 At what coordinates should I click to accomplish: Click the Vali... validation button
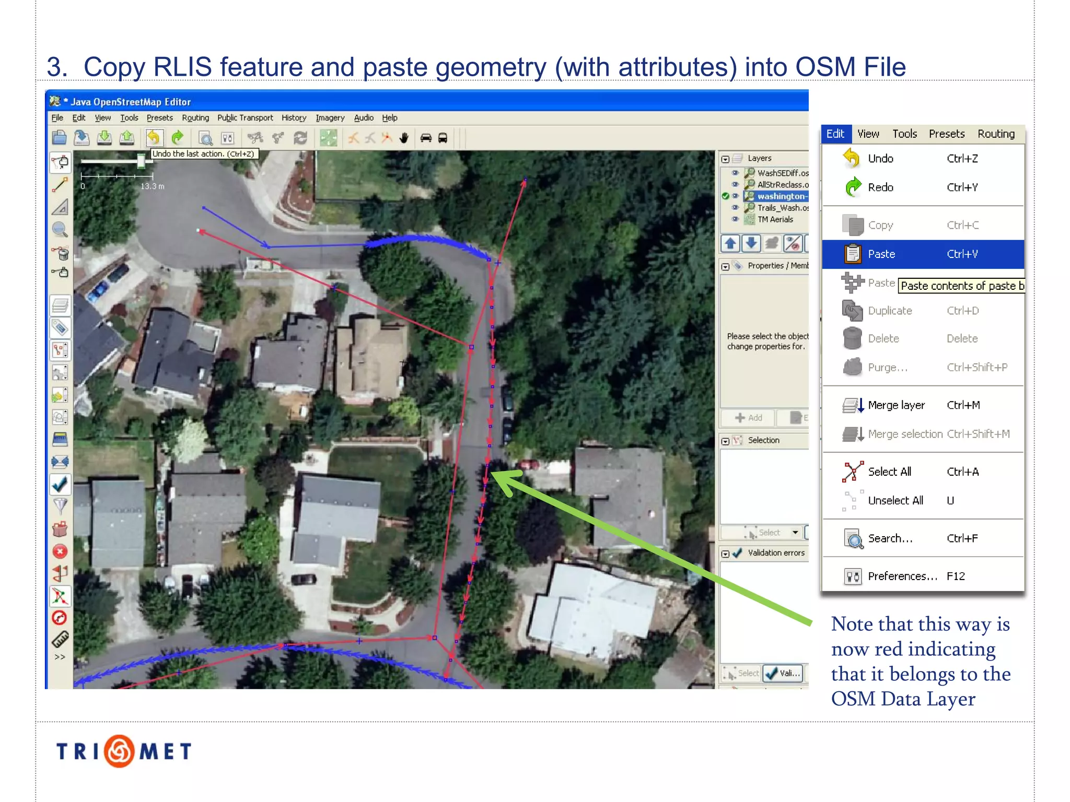point(783,674)
